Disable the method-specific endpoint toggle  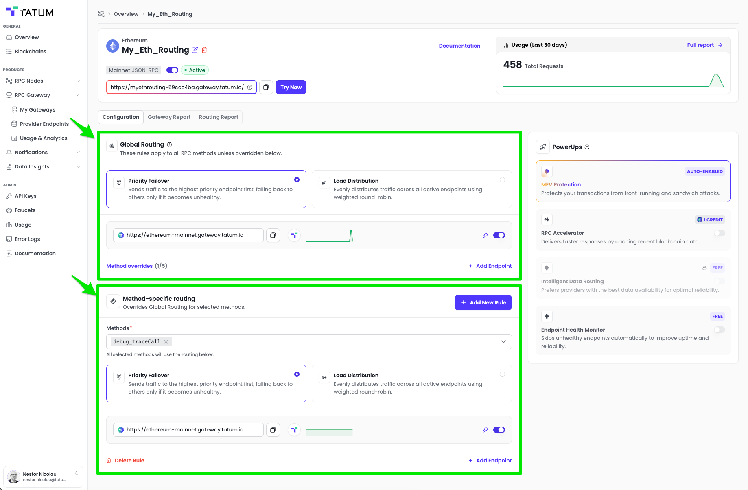click(499, 430)
